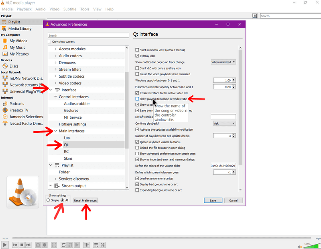Toggle Only show current checkbox
This screenshot has height=249, width=321.
click(49, 42)
